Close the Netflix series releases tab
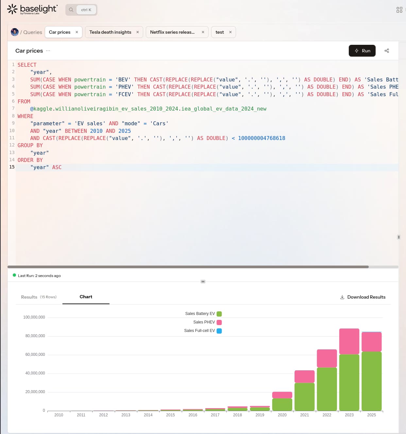406x434 pixels. tap(203, 32)
